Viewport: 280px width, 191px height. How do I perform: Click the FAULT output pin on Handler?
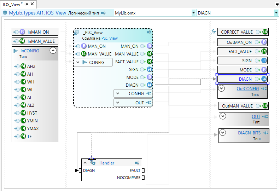click(x=143, y=170)
